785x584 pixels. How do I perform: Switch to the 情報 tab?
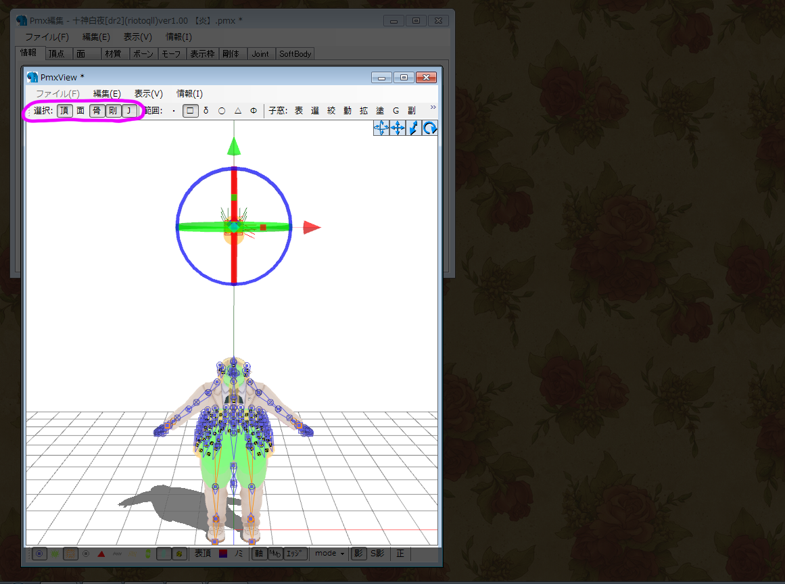point(29,53)
